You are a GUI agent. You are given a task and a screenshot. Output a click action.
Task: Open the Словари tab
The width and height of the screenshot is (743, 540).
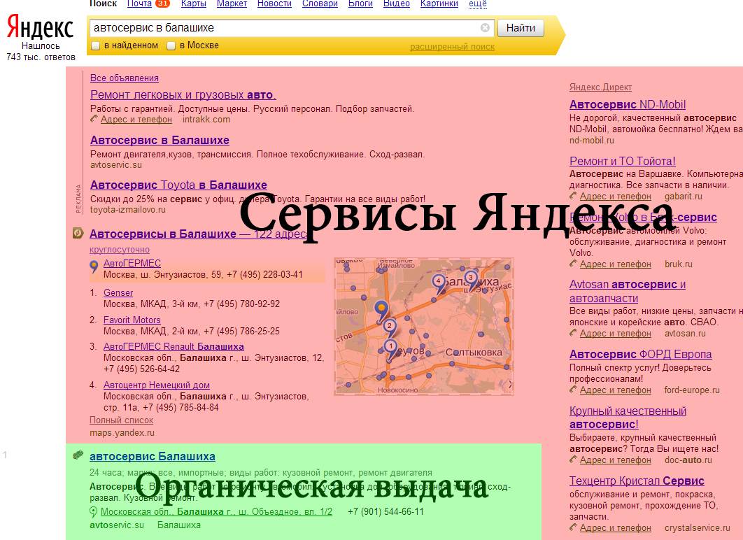click(320, 3)
